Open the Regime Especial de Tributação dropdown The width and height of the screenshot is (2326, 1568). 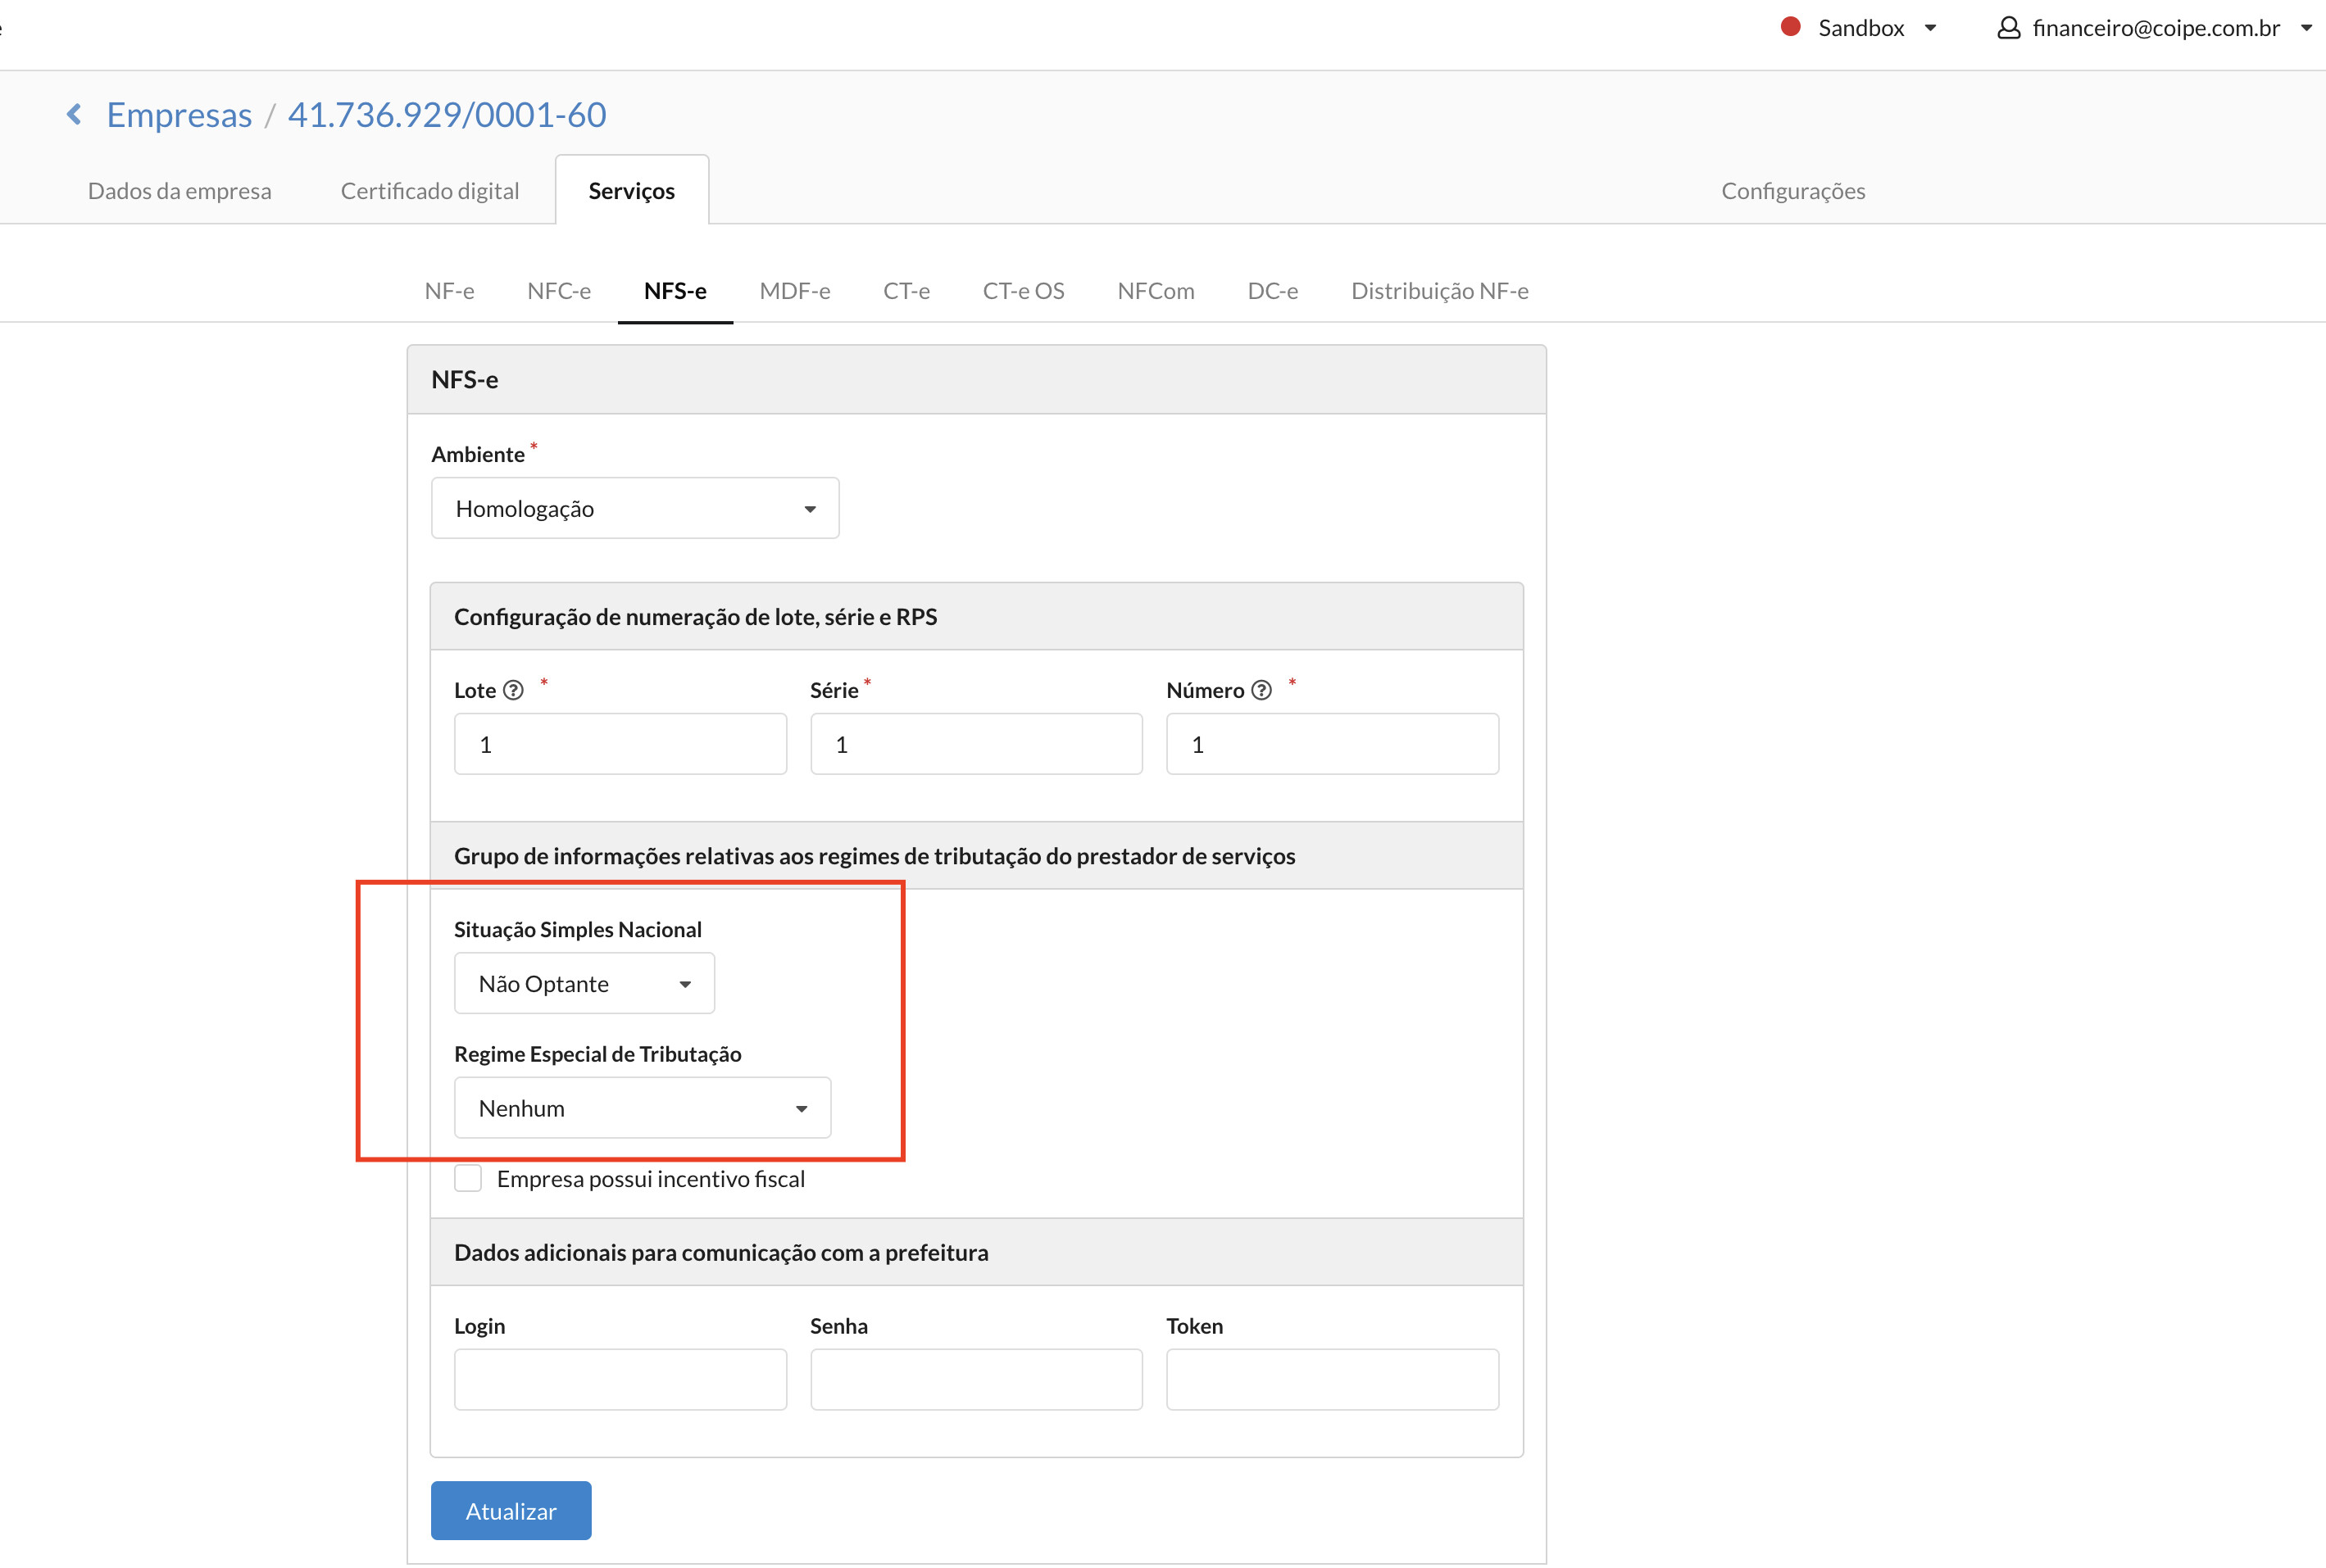643,1108
